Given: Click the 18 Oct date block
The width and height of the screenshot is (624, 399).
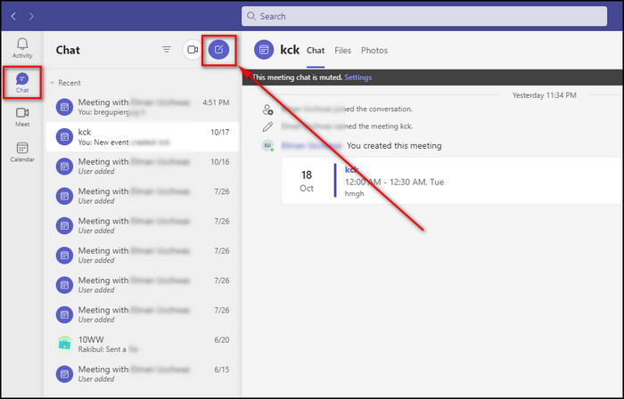Looking at the screenshot, I should tap(307, 181).
